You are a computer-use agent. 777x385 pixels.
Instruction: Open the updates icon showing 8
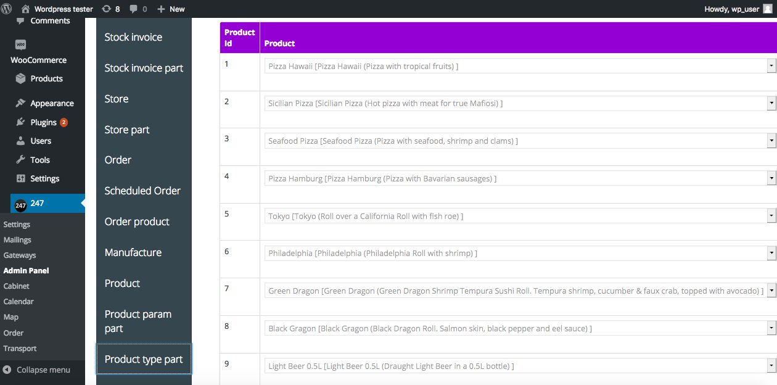[106, 9]
